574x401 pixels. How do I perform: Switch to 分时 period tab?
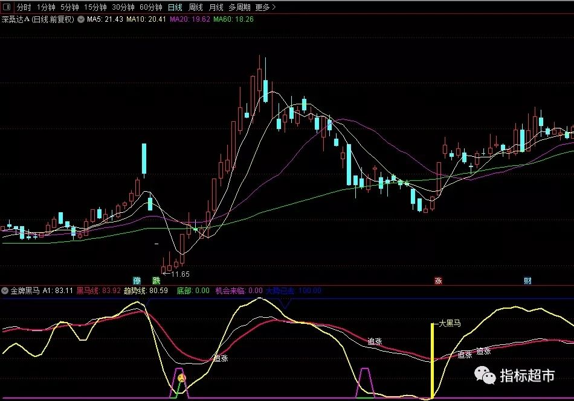tap(24, 7)
